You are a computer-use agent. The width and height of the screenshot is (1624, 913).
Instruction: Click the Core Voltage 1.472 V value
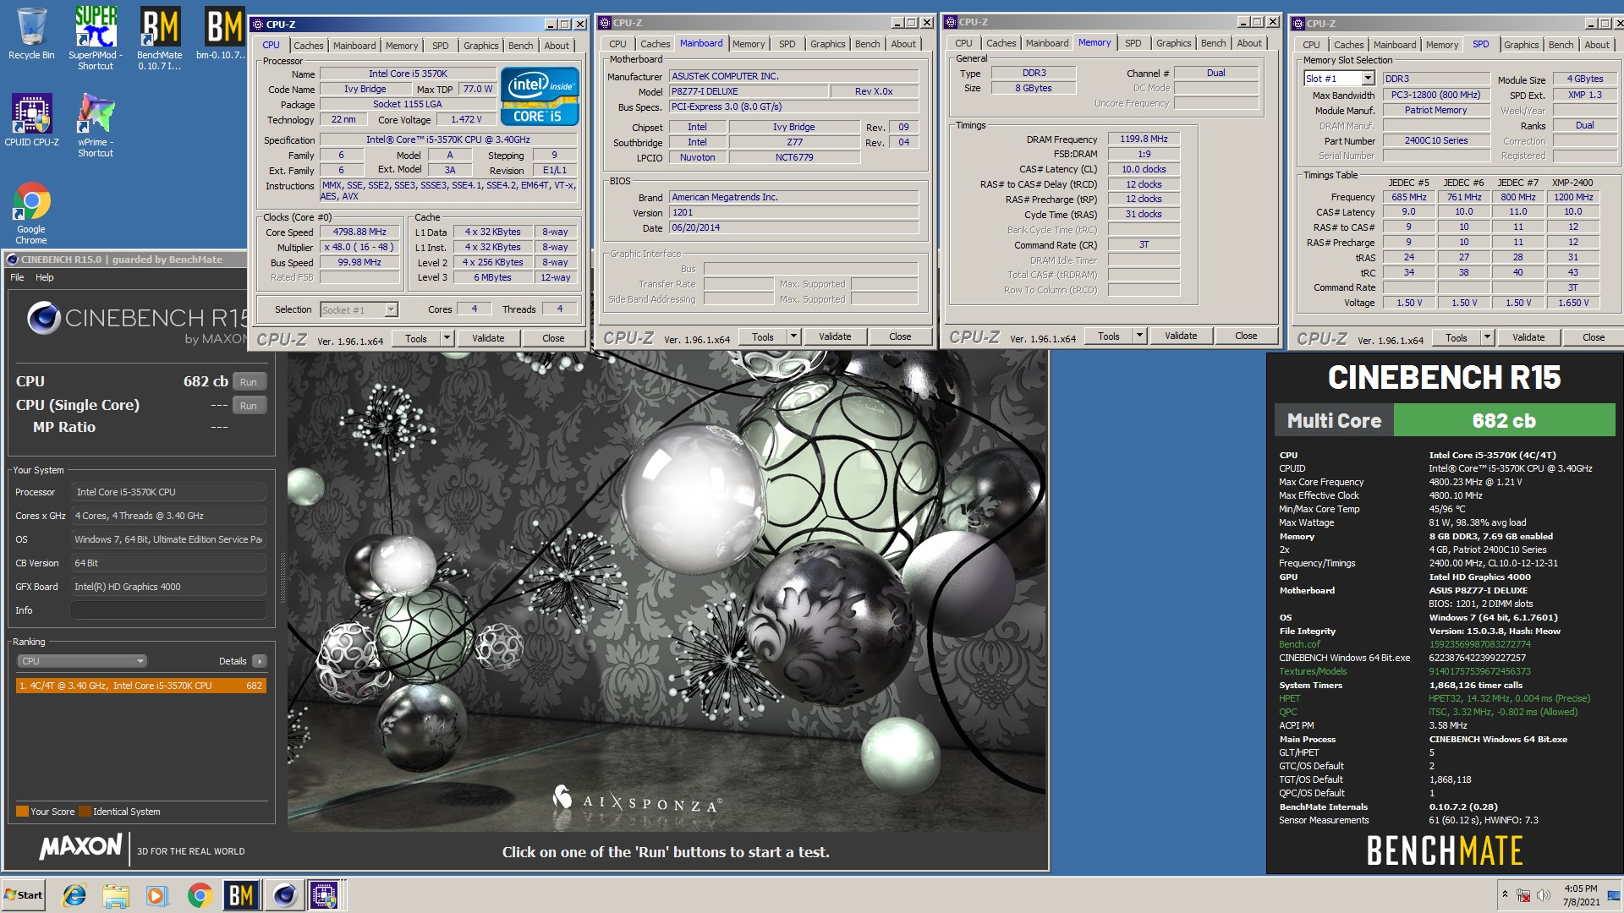pos(466,120)
